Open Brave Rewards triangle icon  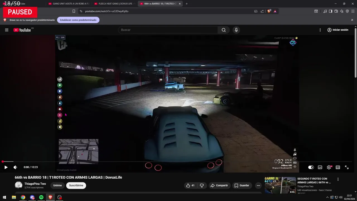(275, 11)
